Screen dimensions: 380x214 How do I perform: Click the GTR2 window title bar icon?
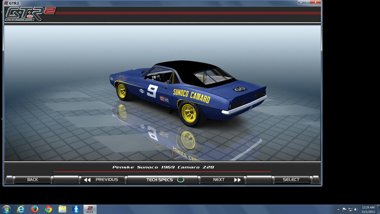[6, 3]
